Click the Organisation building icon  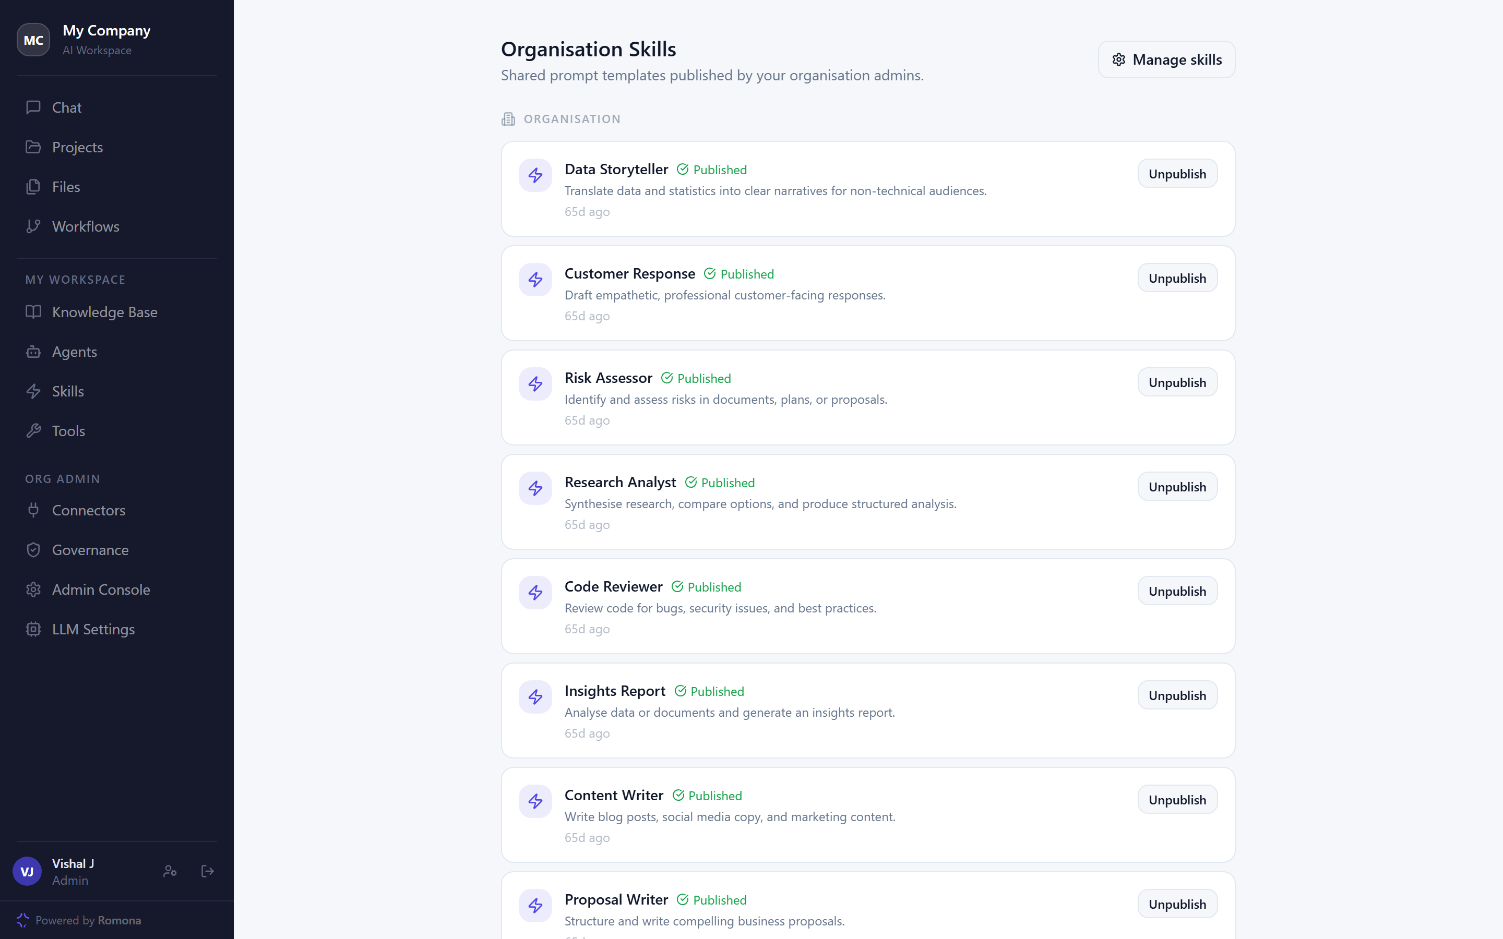(x=508, y=119)
